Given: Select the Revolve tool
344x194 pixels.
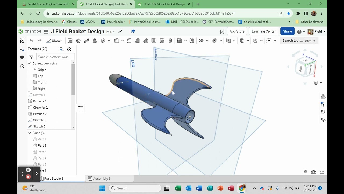Looking at the screenshot, I should pos(78,41).
